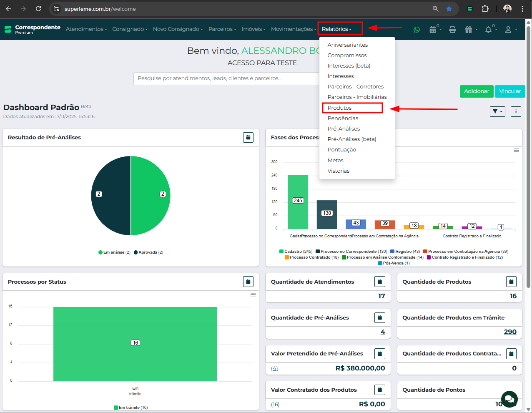Open the printer icon in navbar

(452, 30)
